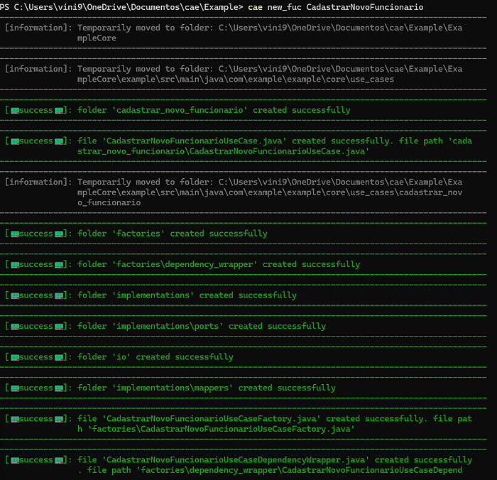Screen dimensions: 497x480
Task: Click "folder 'implementations\mappers' created successfully" line
Action: pyautogui.click(x=207, y=388)
